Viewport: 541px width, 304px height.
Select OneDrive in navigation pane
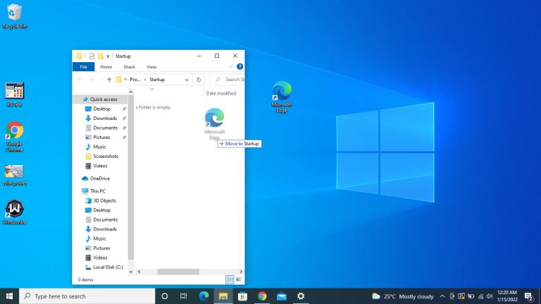pyautogui.click(x=101, y=178)
